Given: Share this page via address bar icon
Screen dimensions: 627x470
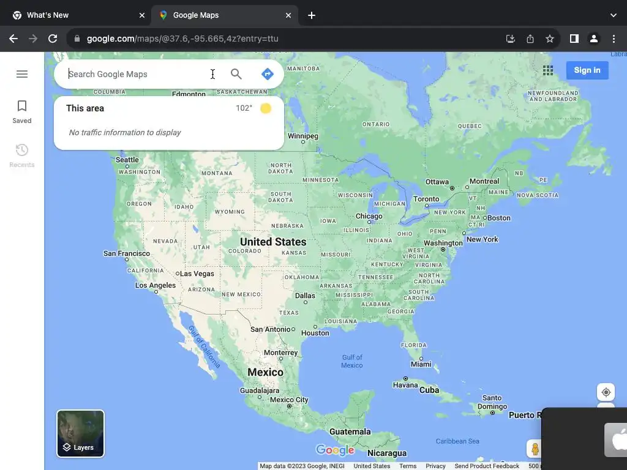Looking at the screenshot, I should (x=530, y=39).
